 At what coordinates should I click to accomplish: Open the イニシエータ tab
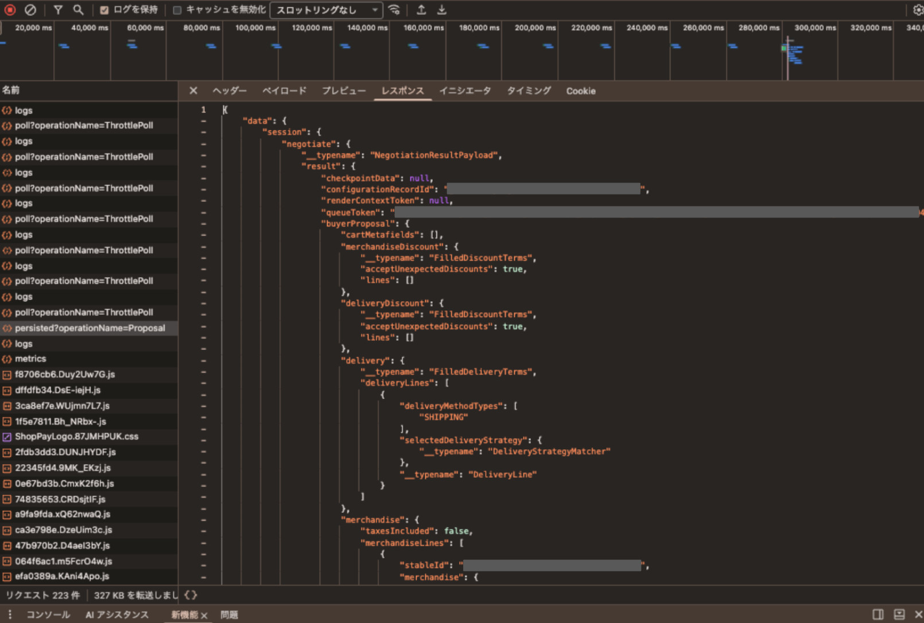[x=465, y=91]
